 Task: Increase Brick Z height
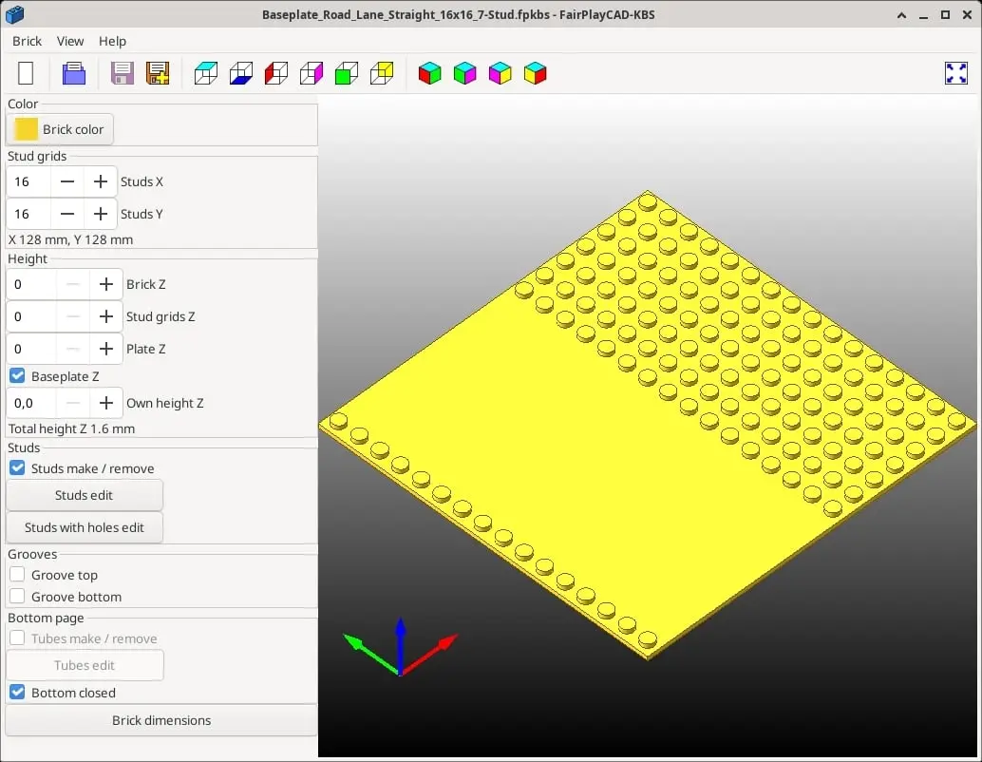pos(105,284)
